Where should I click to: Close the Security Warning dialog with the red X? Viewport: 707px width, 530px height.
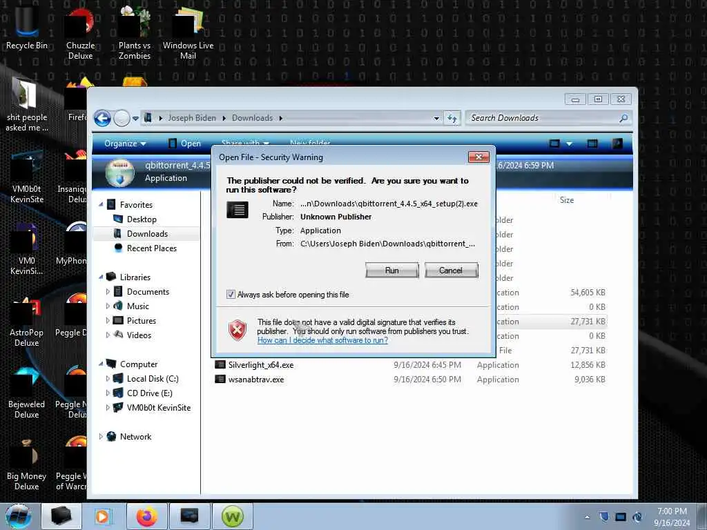pyautogui.click(x=478, y=157)
